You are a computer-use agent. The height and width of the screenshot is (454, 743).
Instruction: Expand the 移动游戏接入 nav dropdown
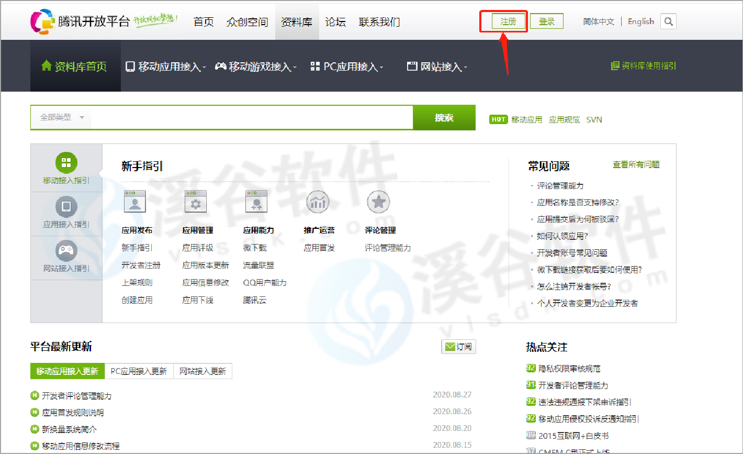(x=256, y=67)
